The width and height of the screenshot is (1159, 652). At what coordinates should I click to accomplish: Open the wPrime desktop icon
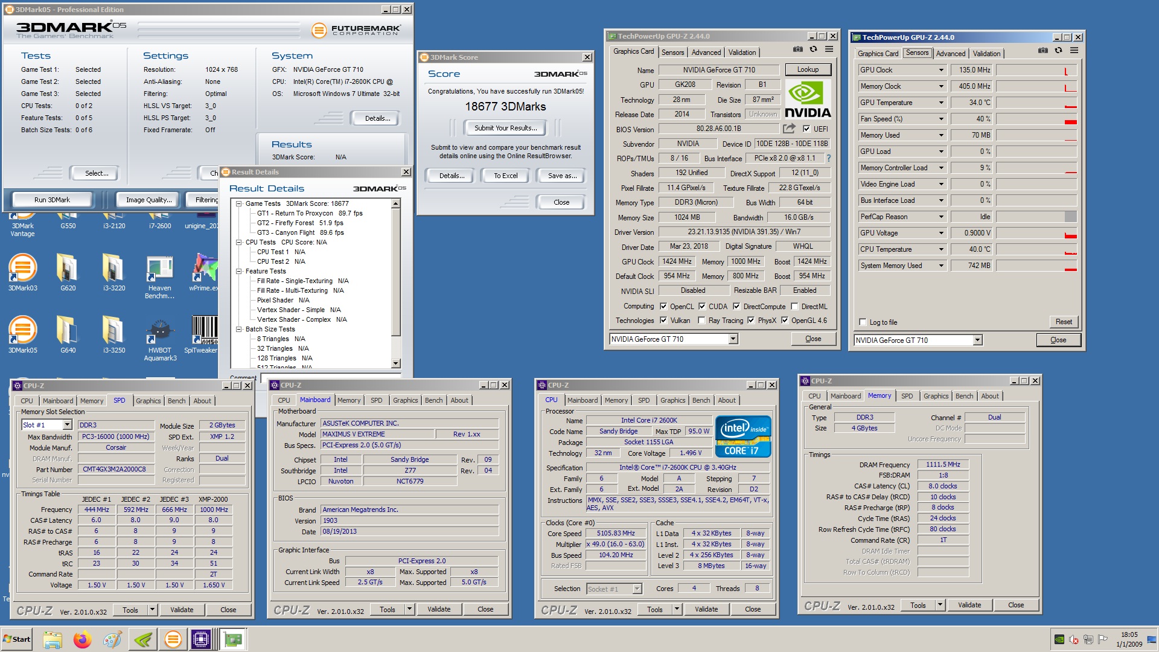(x=204, y=272)
